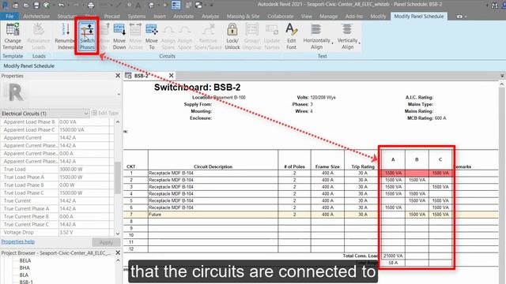Select BLA in the Project Browser
506x284 pixels.
(x=24, y=275)
